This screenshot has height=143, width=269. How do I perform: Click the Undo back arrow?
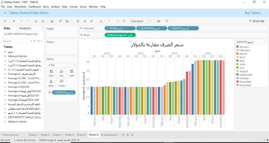(14, 21)
